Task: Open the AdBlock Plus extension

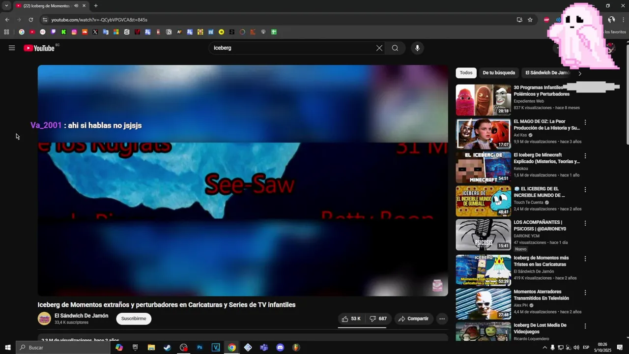Action: pos(546,20)
